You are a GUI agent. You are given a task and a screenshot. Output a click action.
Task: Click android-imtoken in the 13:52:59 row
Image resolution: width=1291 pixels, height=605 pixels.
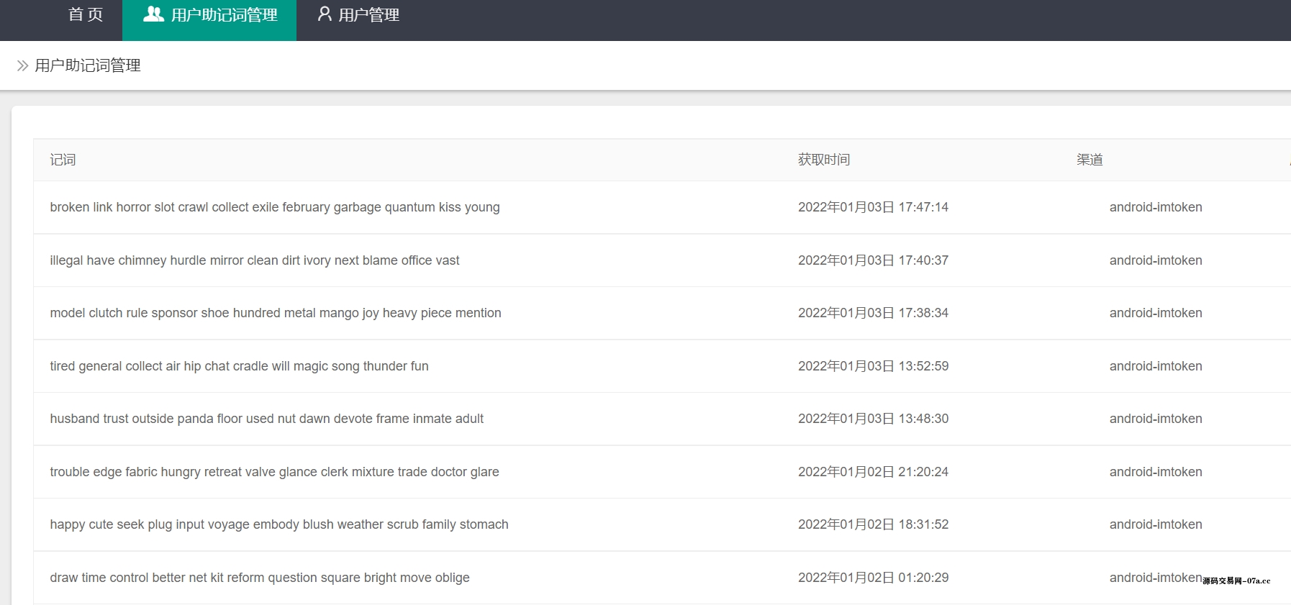tap(1155, 366)
